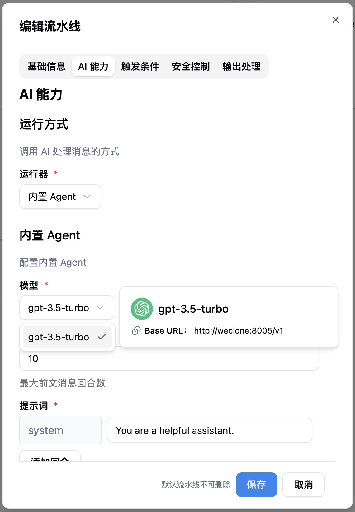Select the AI 能力 tab
Viewport: 355px width, 512px height.
[93, 66]
